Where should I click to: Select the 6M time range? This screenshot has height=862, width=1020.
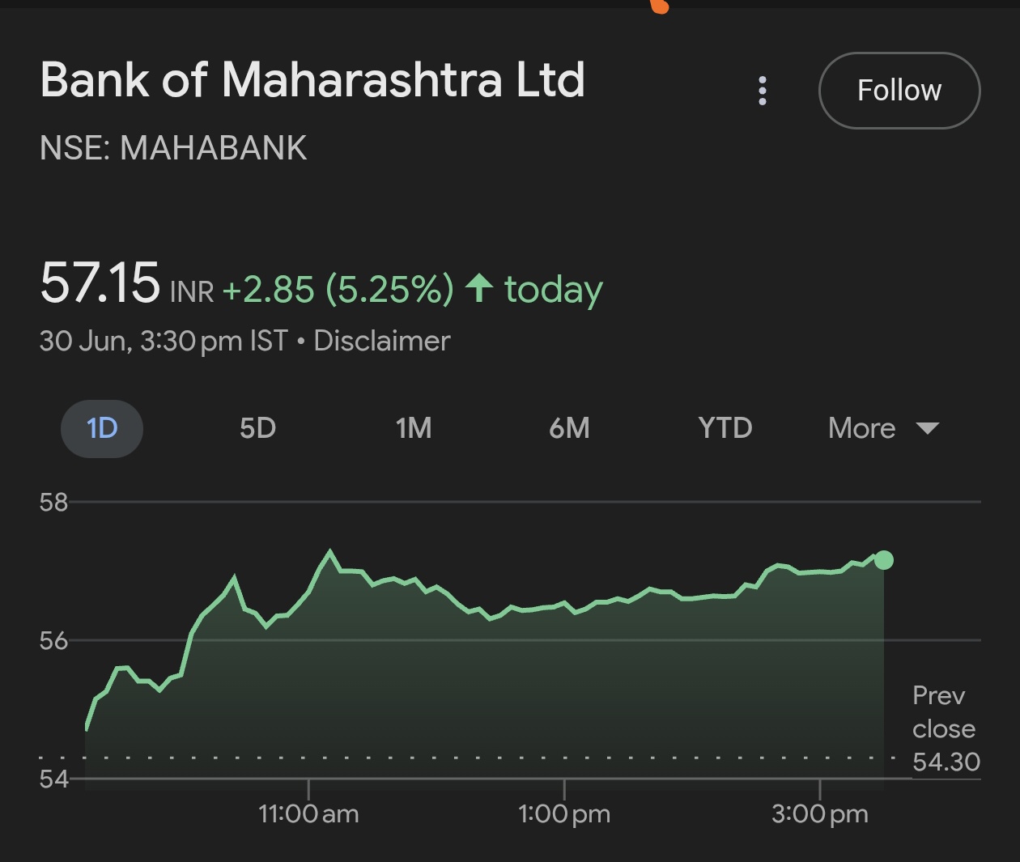pos(569,428)
